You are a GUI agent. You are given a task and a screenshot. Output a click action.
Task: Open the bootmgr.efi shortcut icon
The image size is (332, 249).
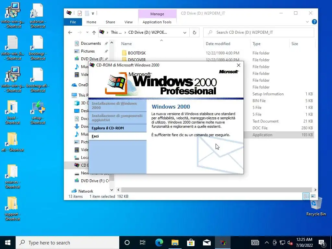click(38, 80)
